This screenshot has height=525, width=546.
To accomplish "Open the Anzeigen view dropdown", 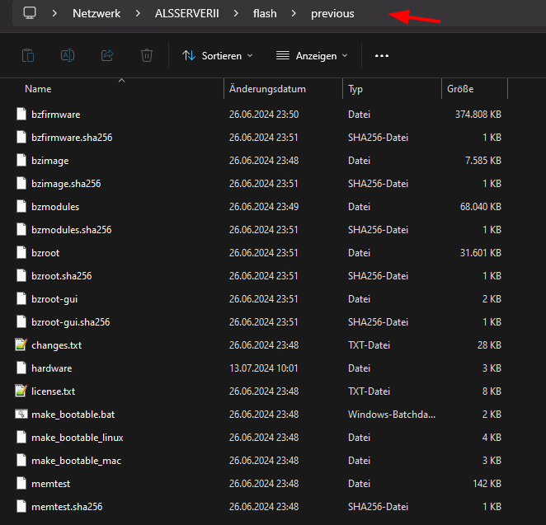I will point(312,56).
